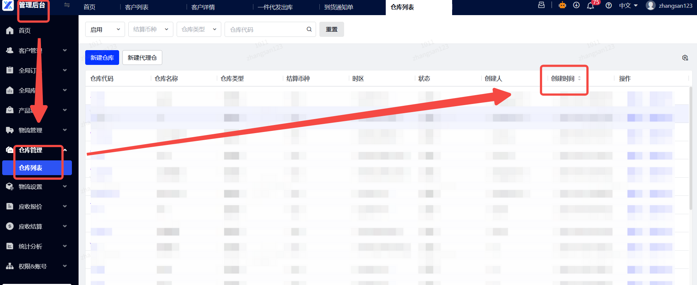This screenshot has width=697, height=285.
Task: Collapse the sidebar with the toggle icon
Action: 67,5
